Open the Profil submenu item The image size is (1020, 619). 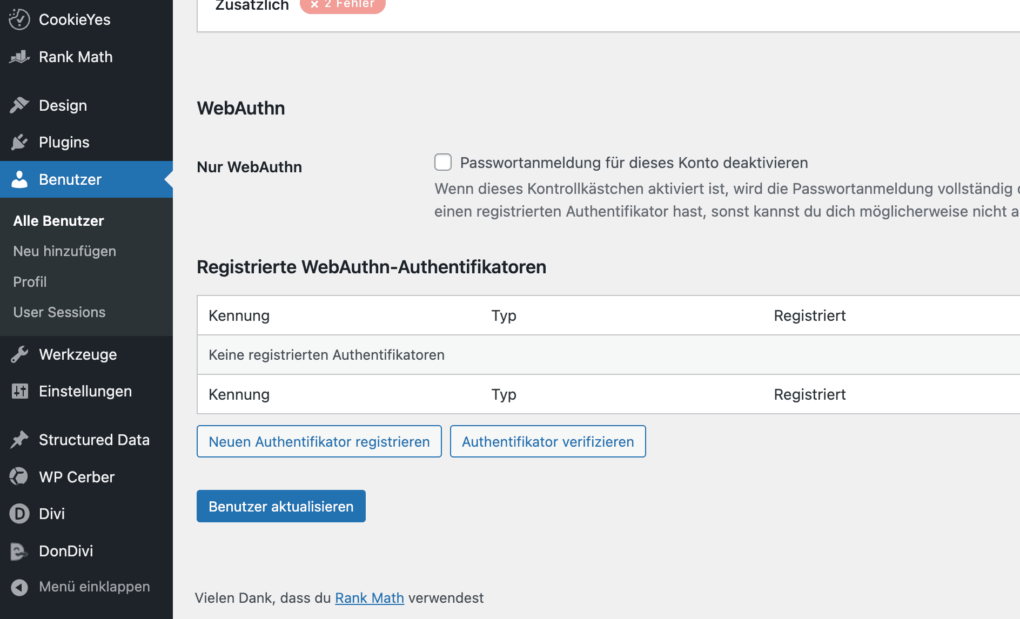[x=30, y=282]
